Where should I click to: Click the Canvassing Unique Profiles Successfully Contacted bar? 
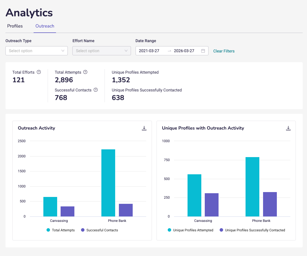212,205
